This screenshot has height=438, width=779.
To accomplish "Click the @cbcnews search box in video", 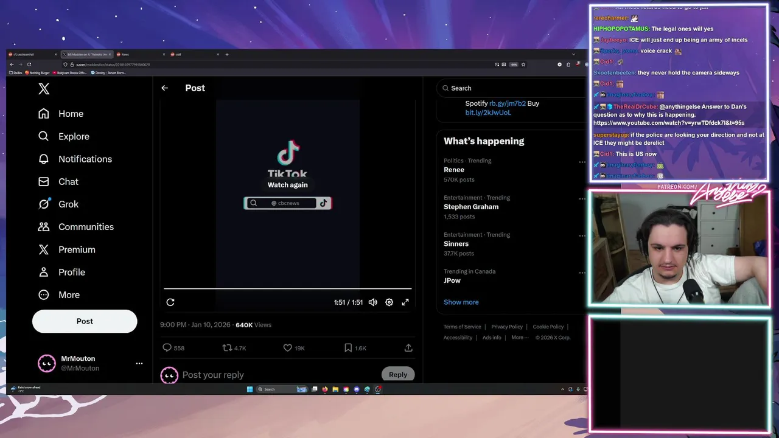I will 287,203.
